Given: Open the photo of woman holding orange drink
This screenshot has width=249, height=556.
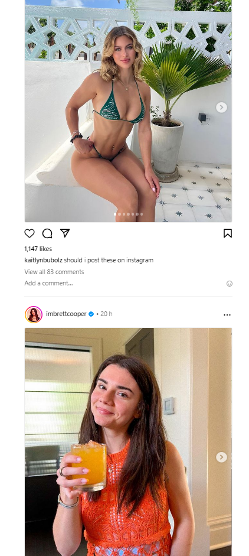Looking at the screenshot, I should click(128, 442).
